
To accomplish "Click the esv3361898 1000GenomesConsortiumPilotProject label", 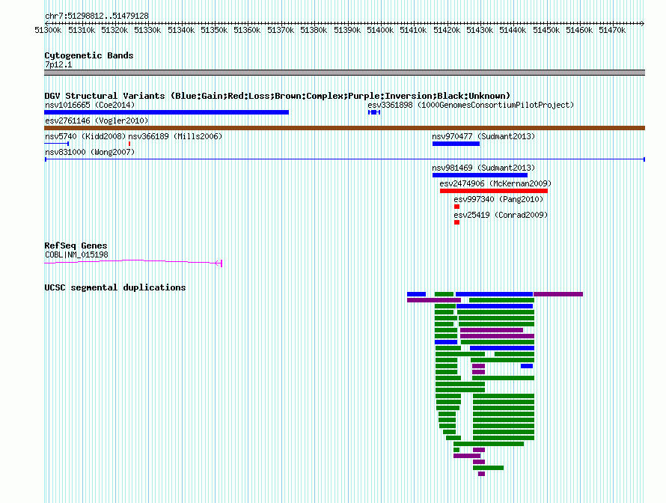I will click(471, 105).
